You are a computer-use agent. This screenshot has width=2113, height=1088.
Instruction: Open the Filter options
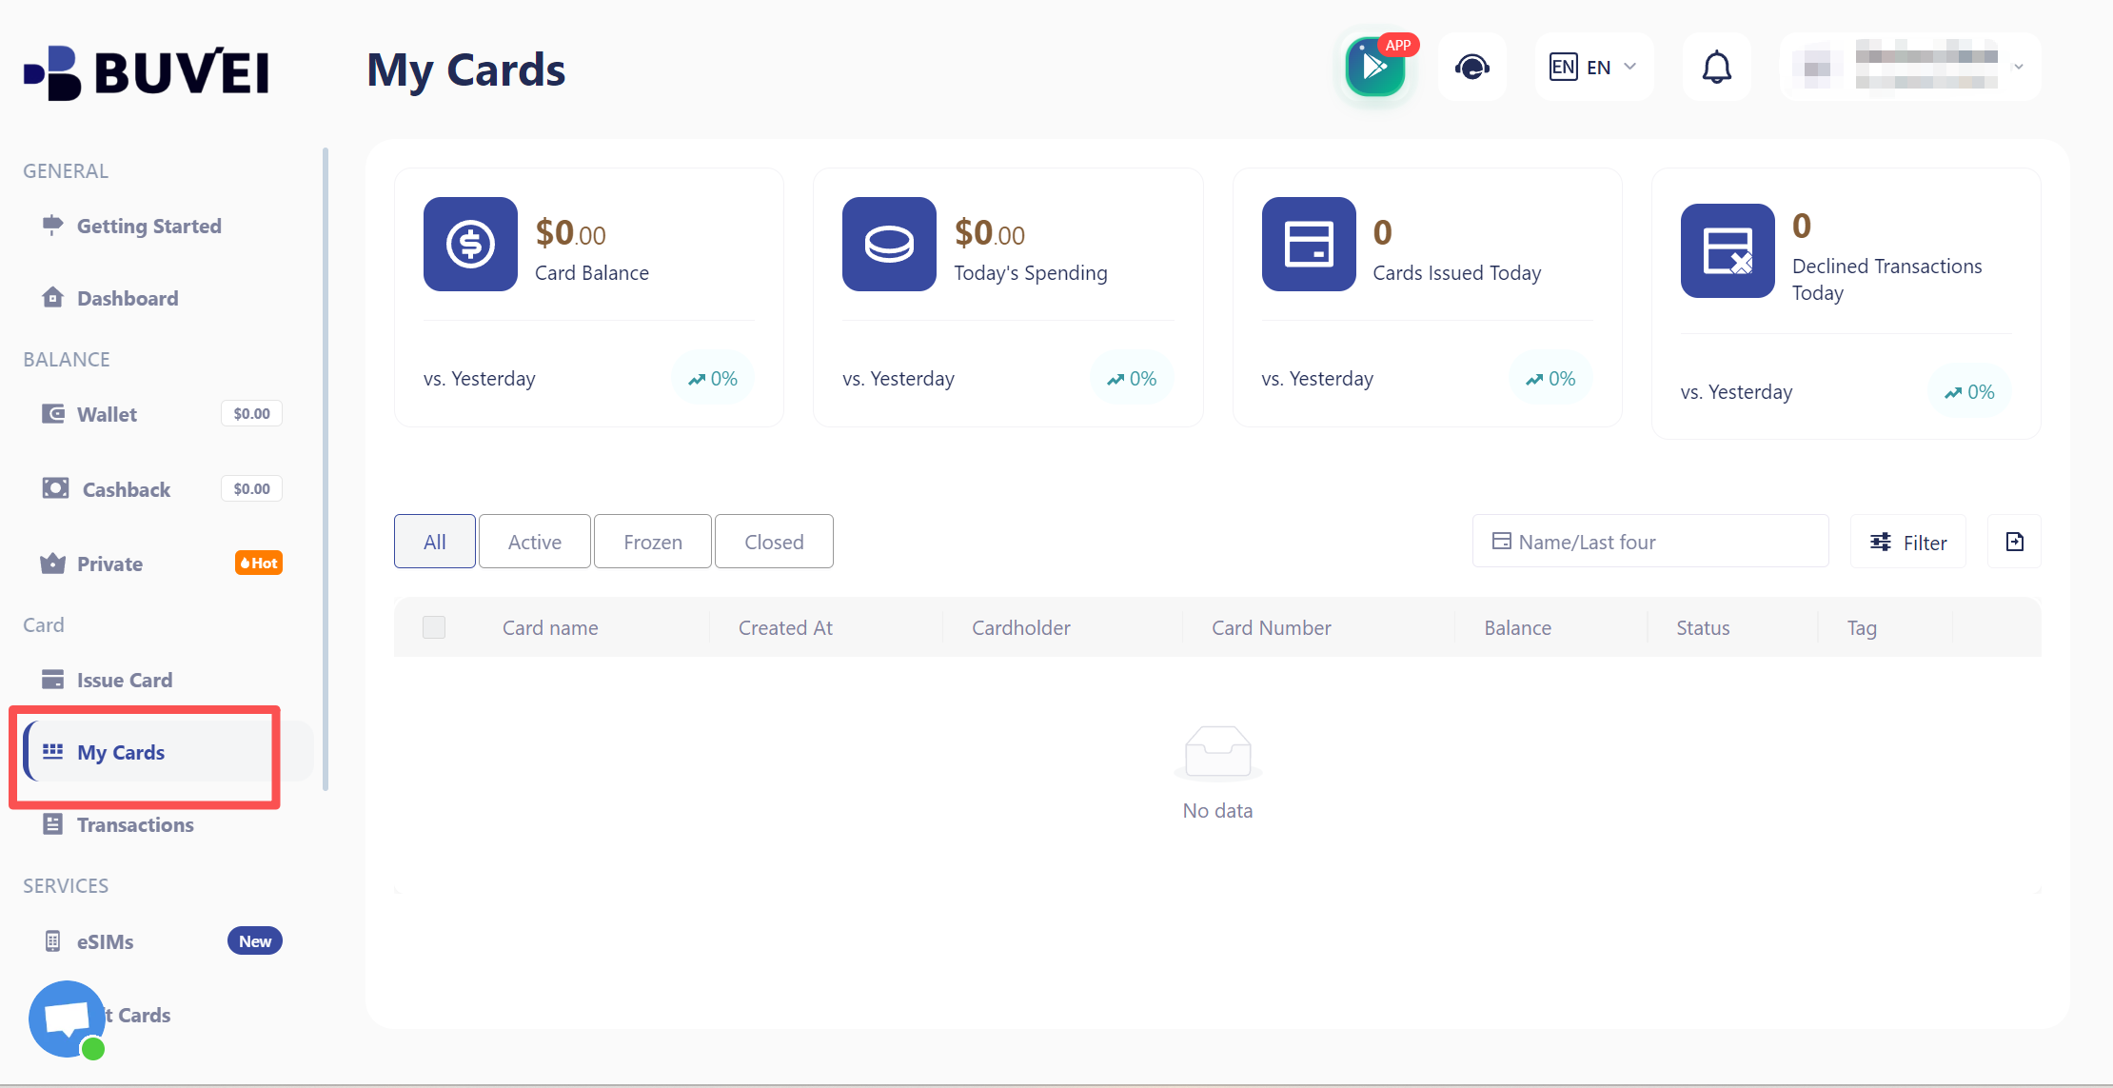click(x=1908, y=542)
